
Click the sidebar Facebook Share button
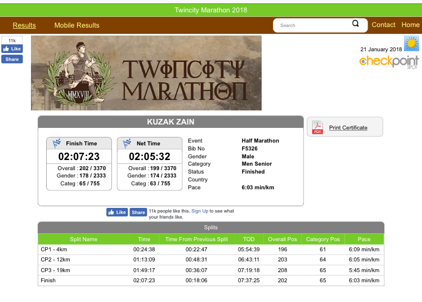click(12, 59)
